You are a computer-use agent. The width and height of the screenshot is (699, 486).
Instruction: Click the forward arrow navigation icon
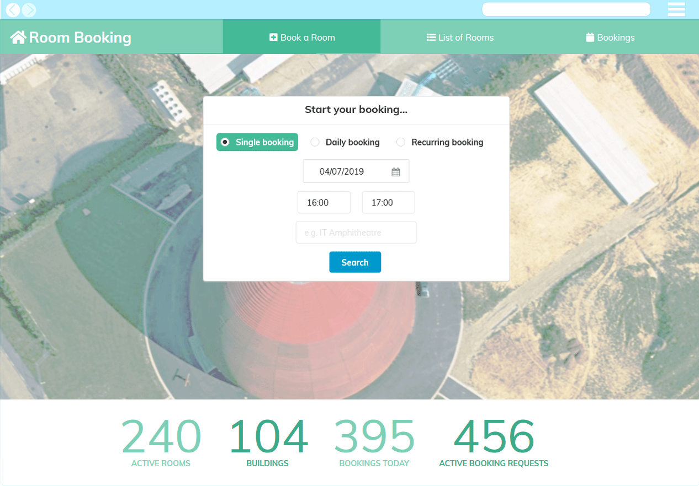[x=29, y=10]
